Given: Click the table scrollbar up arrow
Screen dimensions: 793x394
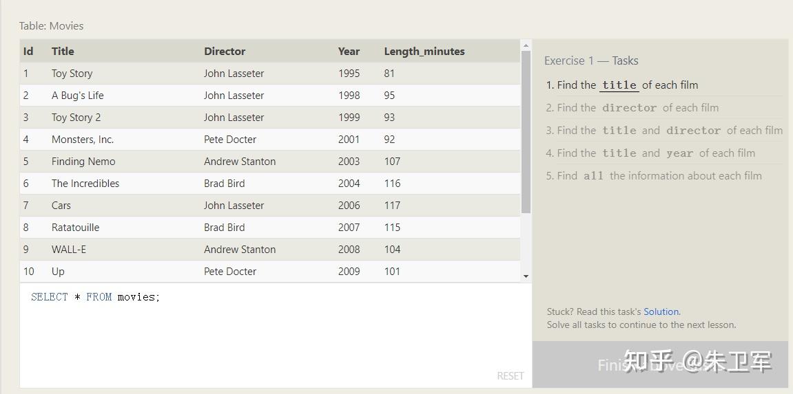Looking at the screenshot, I should tap(526, 46).
